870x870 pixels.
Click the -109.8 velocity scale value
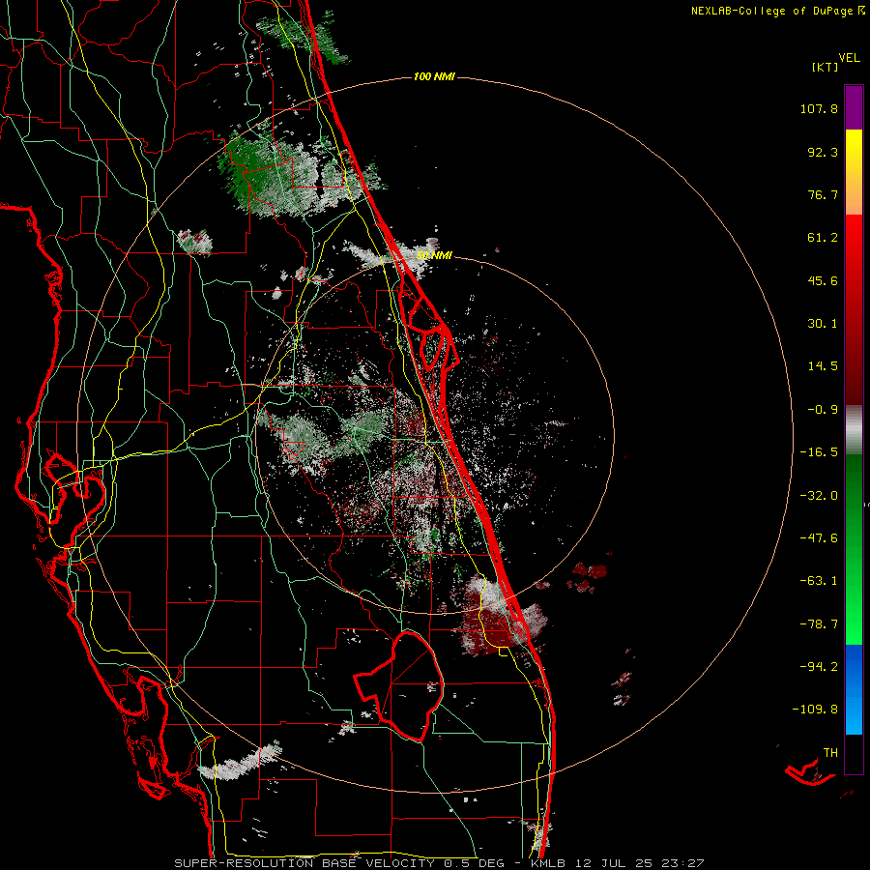[x=816, y=710]
